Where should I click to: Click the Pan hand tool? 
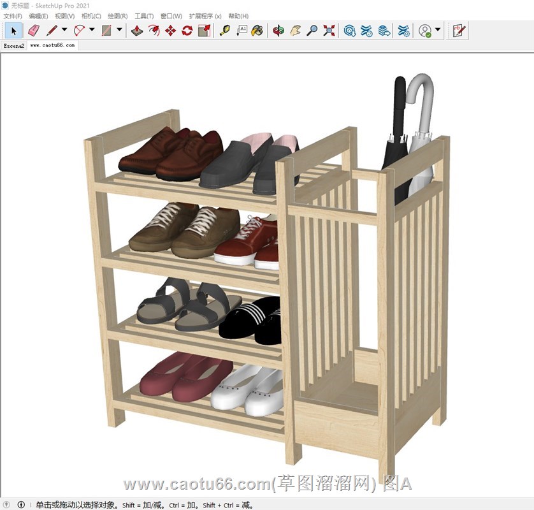tap(295, 30)
